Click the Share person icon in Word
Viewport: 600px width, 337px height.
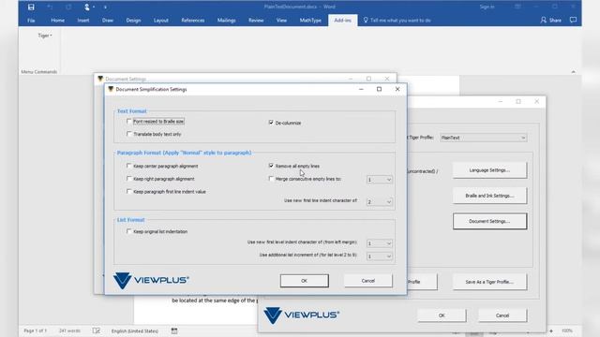pos(544,20)
